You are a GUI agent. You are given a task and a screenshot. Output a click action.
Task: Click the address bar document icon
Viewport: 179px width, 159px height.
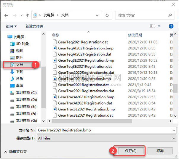(x=35, y=15)
